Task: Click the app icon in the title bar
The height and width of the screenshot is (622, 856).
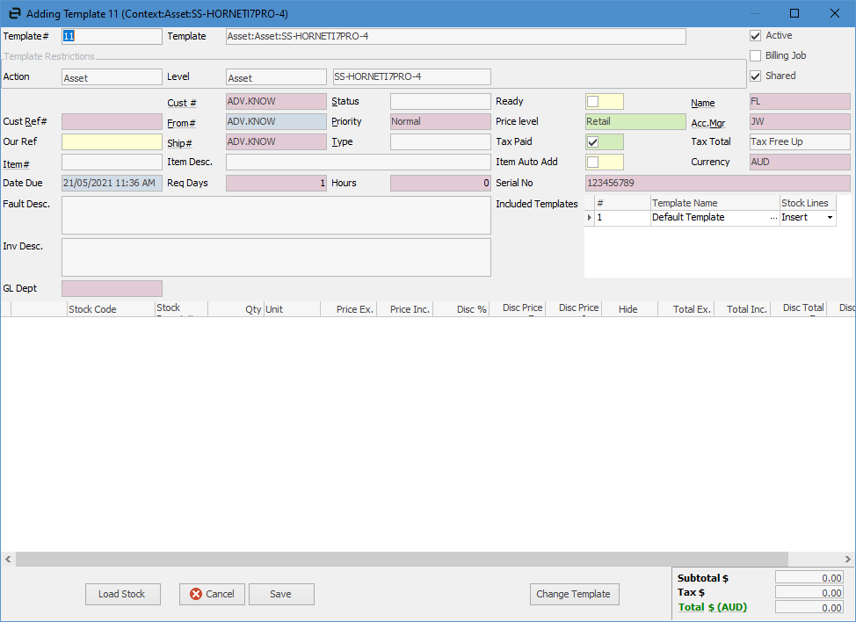Action: point(14,14)
